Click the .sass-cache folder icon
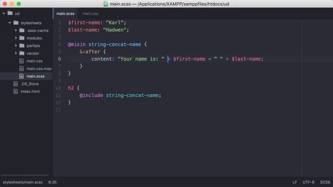The height and width of the screenshot is (187, 333). (x=22, y=30)
